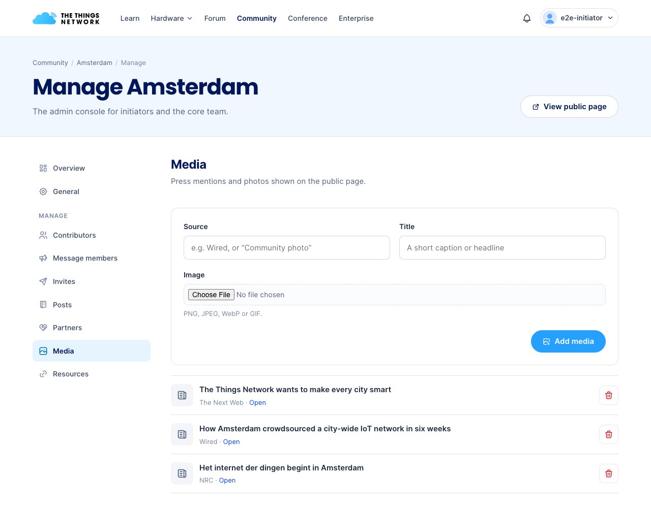Viewport: 651px width, 508px height.
Task: Click article icon for Wired item
Action: click(x=182, y=434)
